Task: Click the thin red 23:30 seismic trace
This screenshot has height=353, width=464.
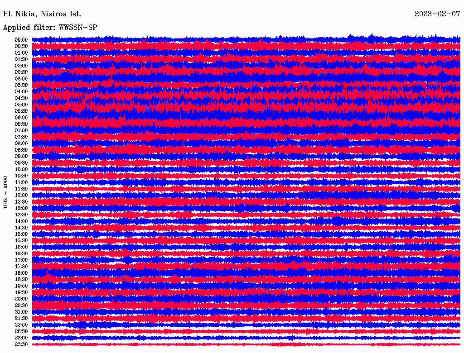Action: tap(246, 344)
